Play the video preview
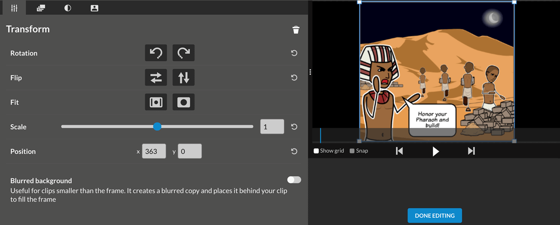 click(435, 151)
